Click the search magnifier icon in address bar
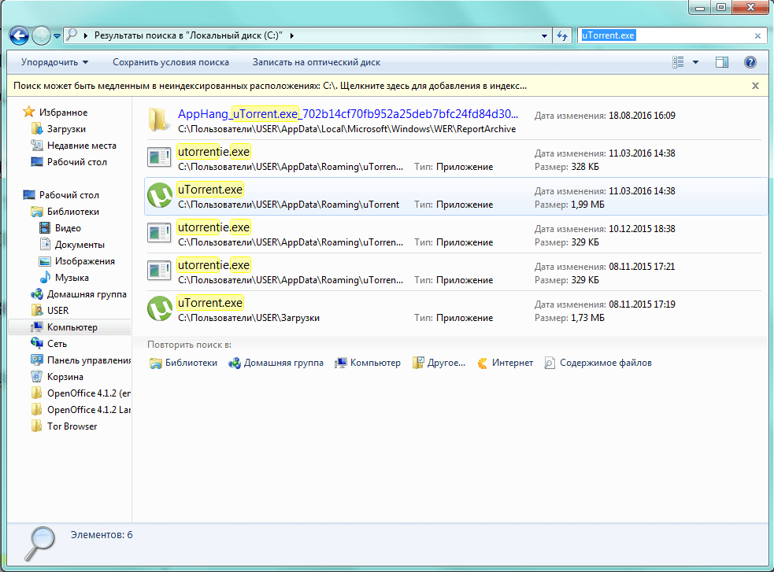Image resolution: width=774 pixels, height=572 pixels. pyautogui.click(x=72, y=35)
